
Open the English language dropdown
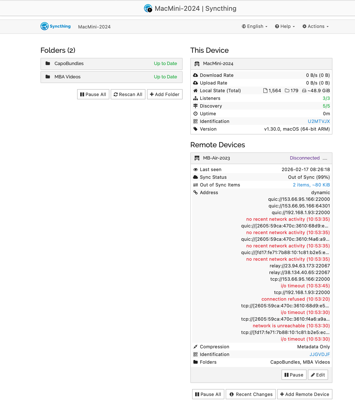(255, 26)
